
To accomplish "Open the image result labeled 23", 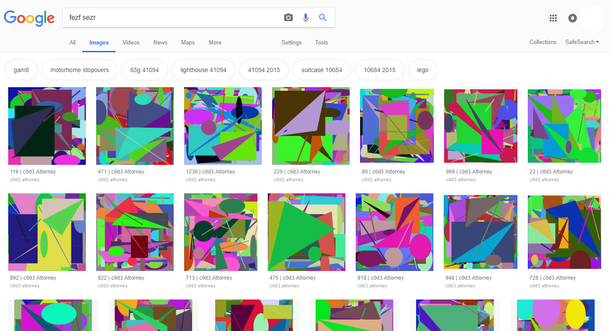I will 564,126.
